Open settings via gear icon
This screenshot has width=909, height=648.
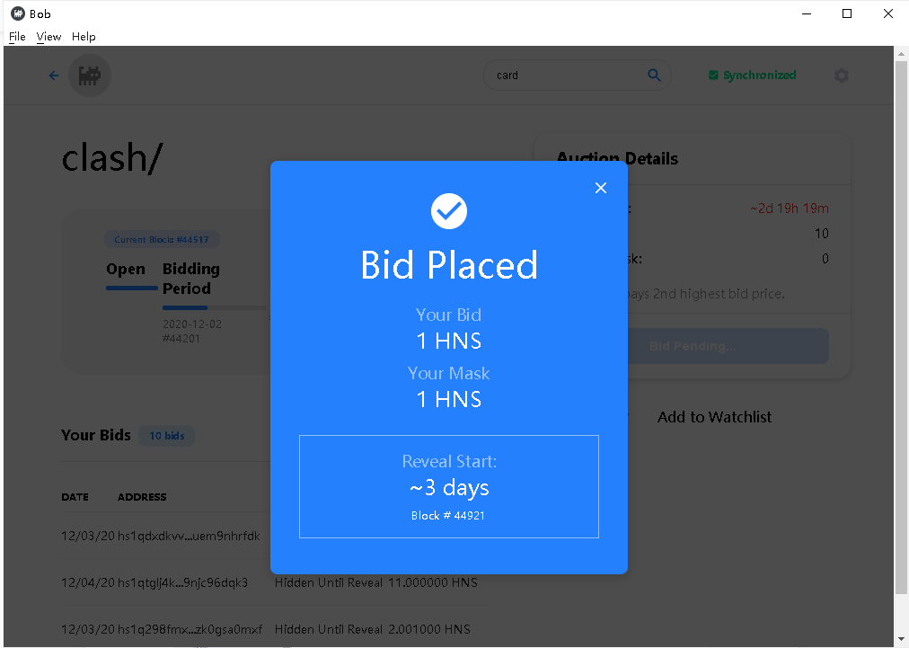841,75
